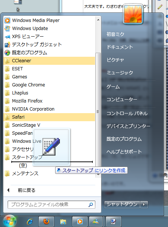168x227 pixels.
Task: Expand the CCleaner folder
Action: click(49, 61)
